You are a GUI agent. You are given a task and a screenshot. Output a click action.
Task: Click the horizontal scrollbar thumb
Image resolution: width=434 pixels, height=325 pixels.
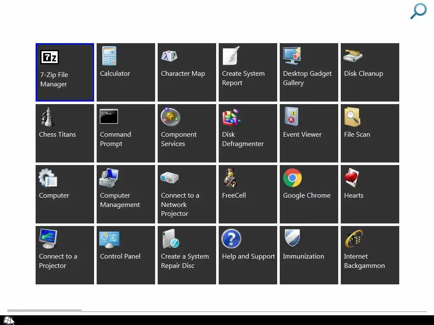click(x=44, y=311)
